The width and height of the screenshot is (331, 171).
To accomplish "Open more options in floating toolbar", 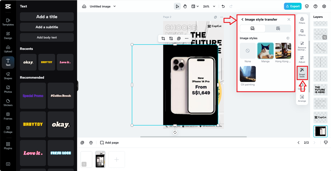I will pos(186,39).
